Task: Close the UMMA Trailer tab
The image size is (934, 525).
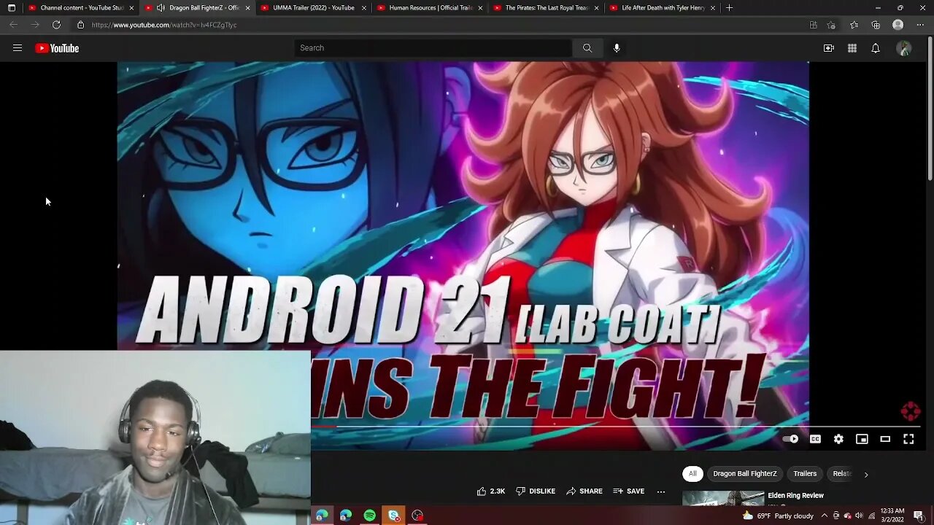Action: click(x=364, y=7)
